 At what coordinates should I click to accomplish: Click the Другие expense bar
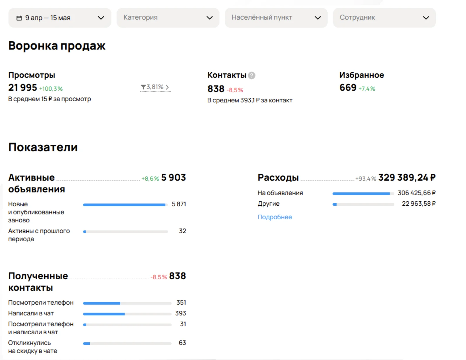coord(363,205)
